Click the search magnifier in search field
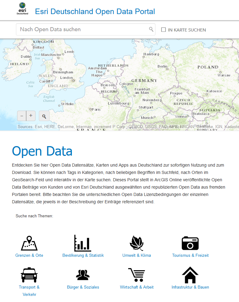This screenshot has width=239, height=302. click(151, 29)
